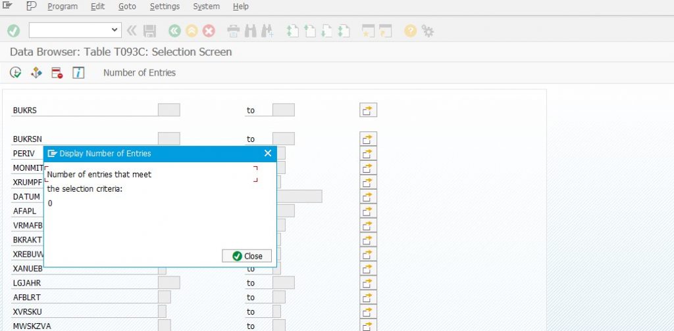Click multiple selection icon for XRUMPF row
Screen dimensions: 674x331
pyautogui.click(x=368, y=182)
